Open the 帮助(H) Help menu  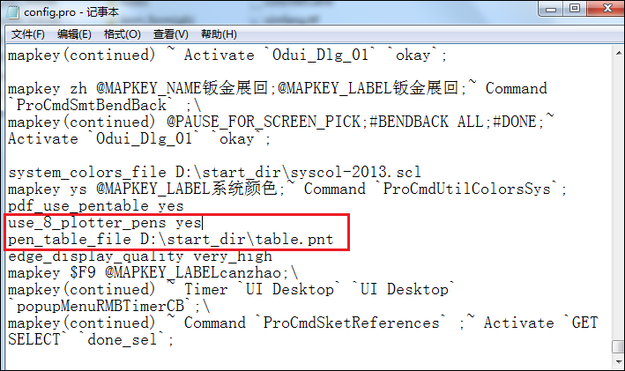pos(219,34)
